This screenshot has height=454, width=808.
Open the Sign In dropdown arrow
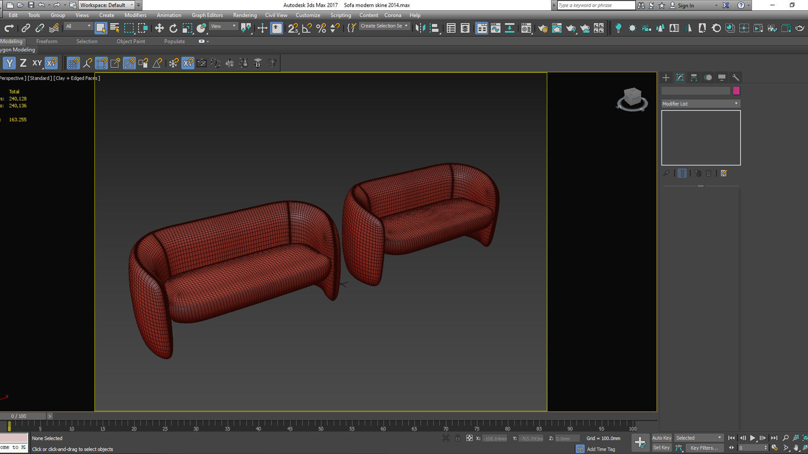click(x=716, y=5)
